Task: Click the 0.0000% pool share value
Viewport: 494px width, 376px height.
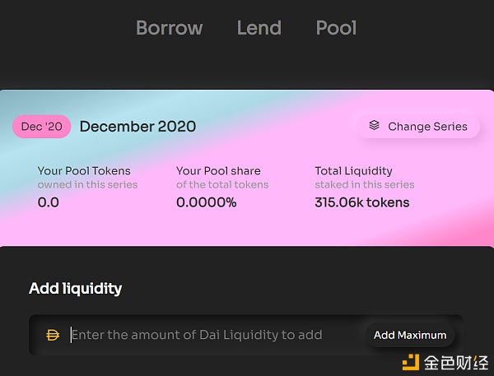Action: [207, 202]
